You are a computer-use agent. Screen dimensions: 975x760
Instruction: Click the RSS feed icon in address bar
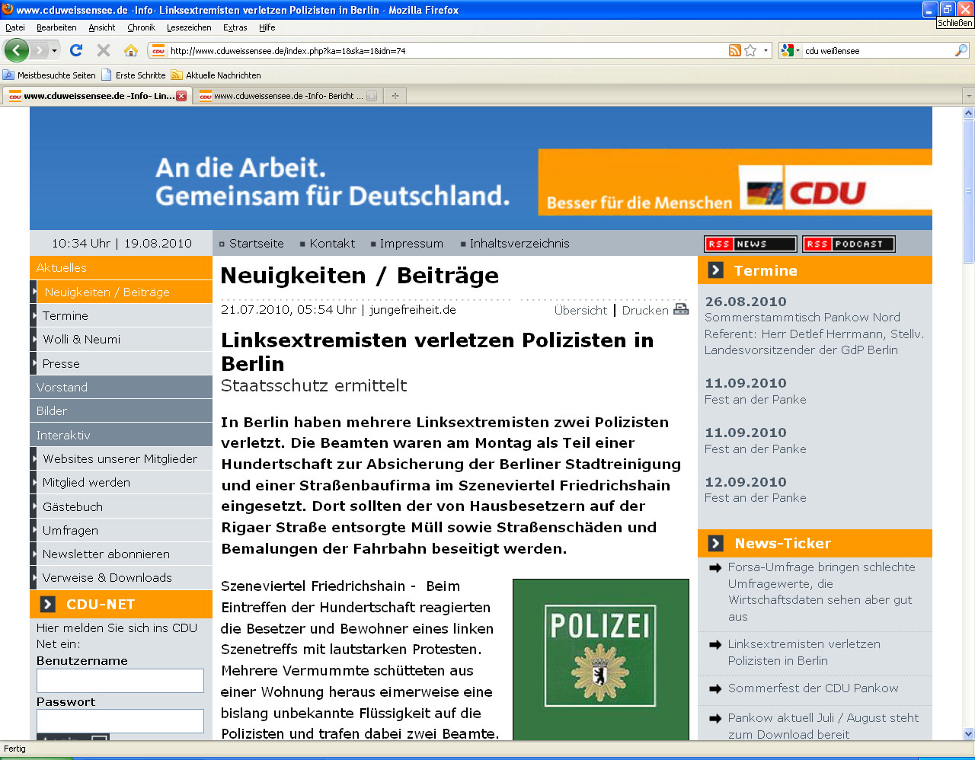(734, 51)
